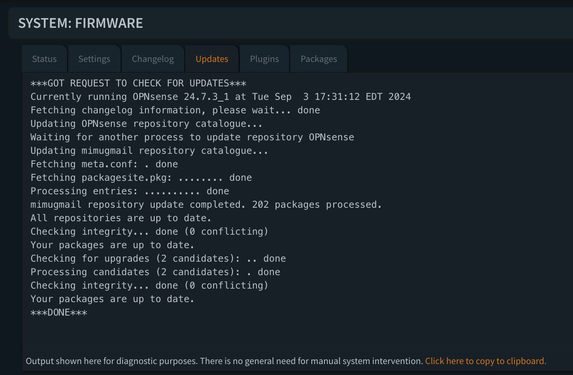
Task: Click the Output shown here for diagnostic purposes text
Action: coord(225,361)
